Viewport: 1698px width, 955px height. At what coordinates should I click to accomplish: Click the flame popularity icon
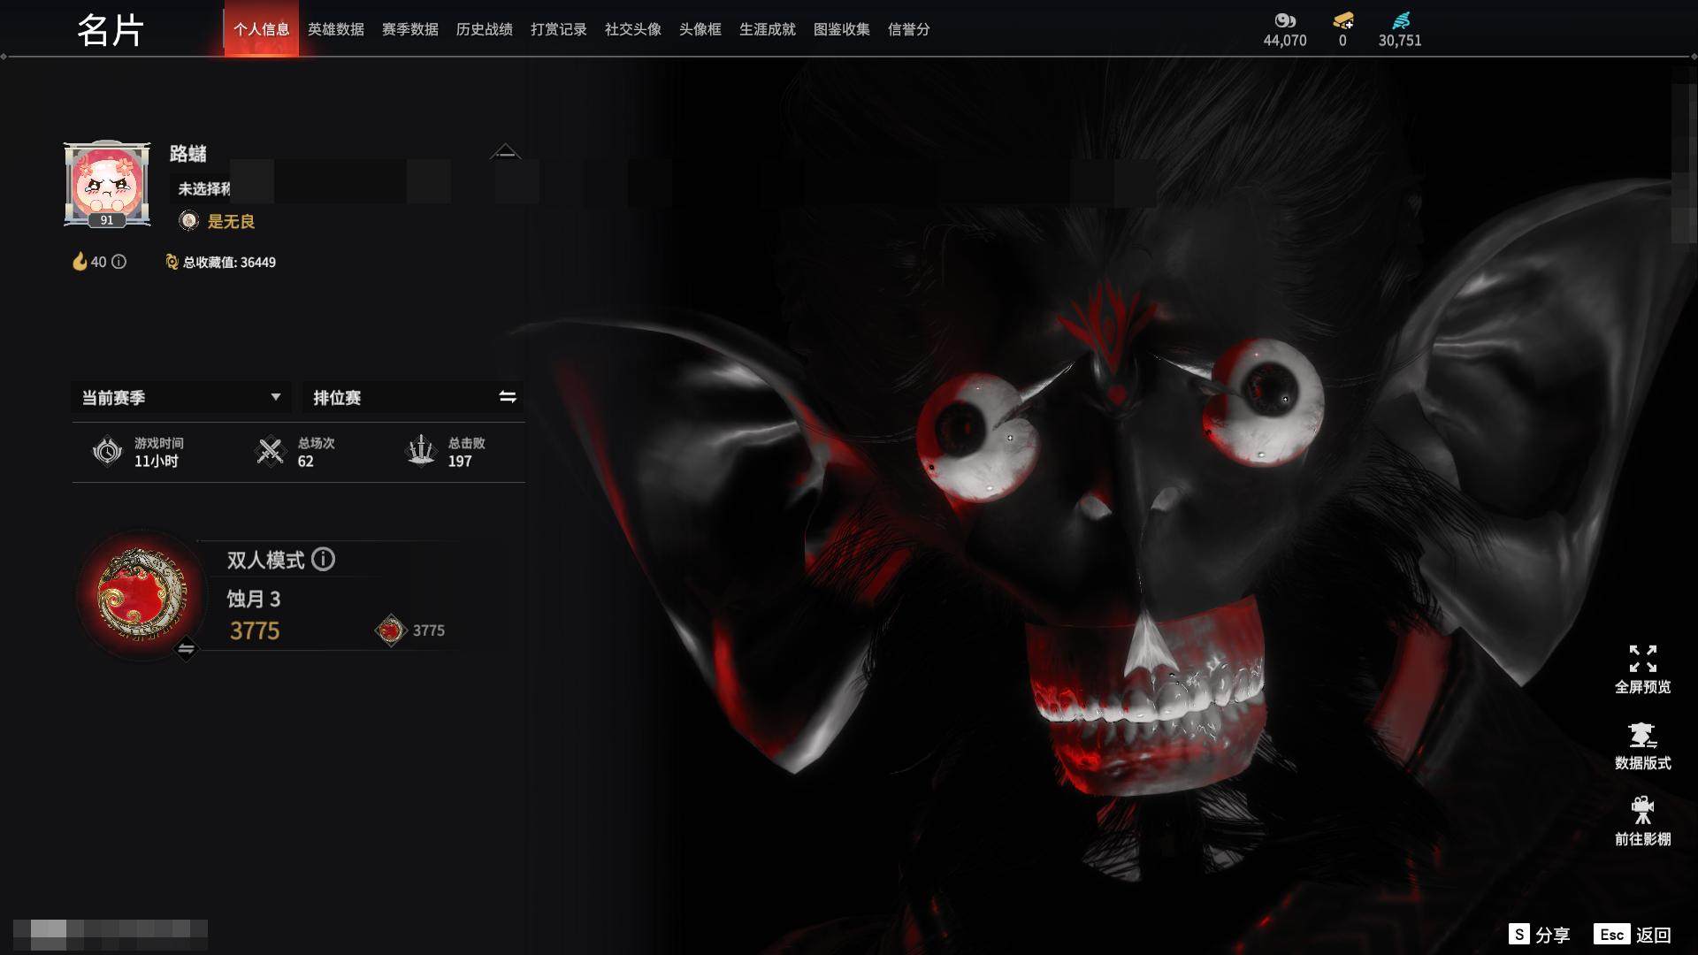pos(80,262)
